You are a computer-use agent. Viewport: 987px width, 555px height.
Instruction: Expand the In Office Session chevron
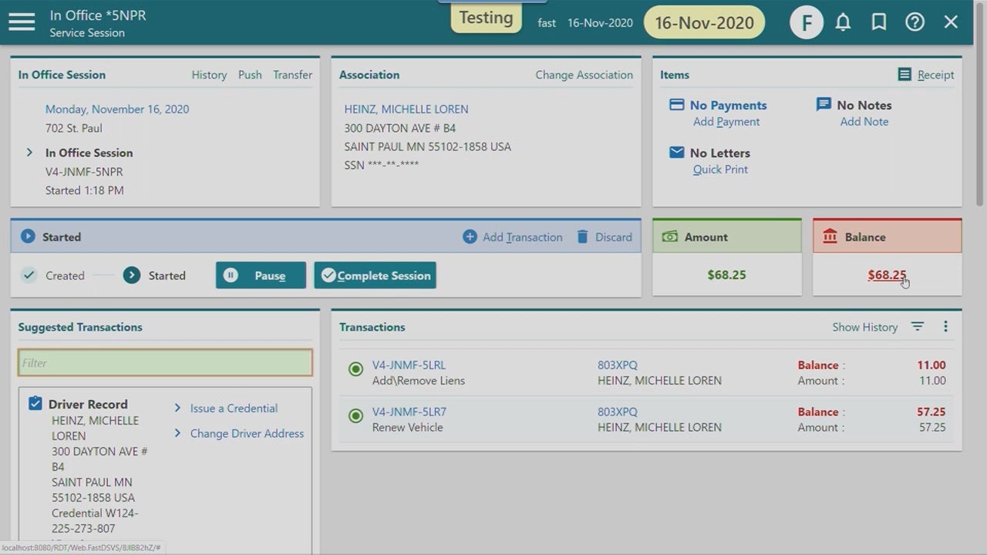[x=29, y=153]
